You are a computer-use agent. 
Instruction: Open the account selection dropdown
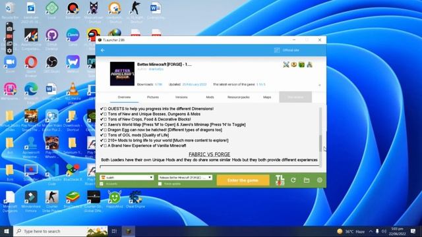pos(127,178)
